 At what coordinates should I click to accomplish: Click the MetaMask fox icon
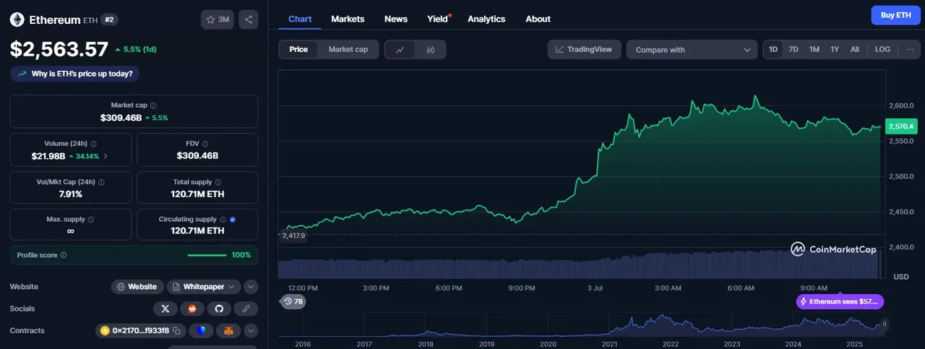pos(228,331)
